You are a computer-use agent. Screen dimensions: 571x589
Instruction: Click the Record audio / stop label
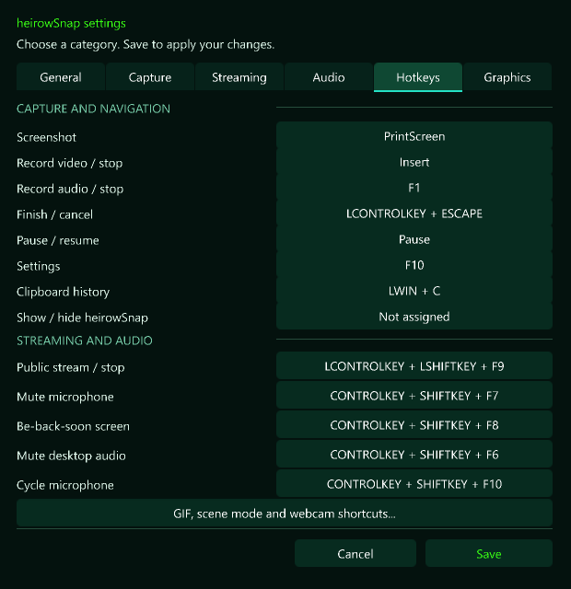click(x=70, y=189)
